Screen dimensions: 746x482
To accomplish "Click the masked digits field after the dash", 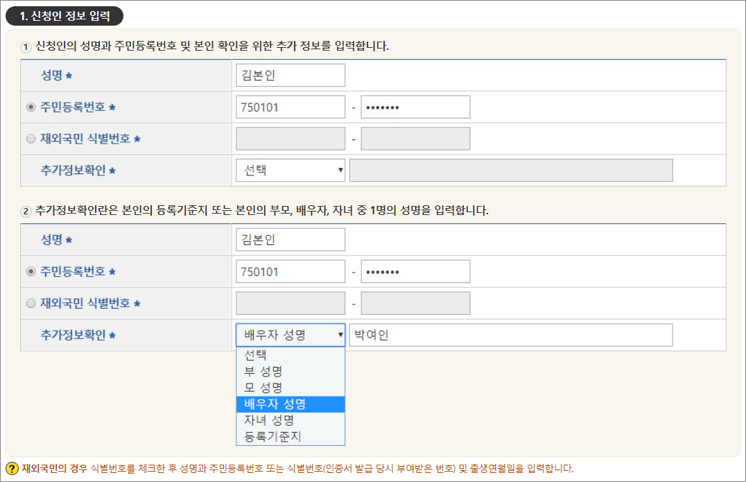I will (415, 106).
